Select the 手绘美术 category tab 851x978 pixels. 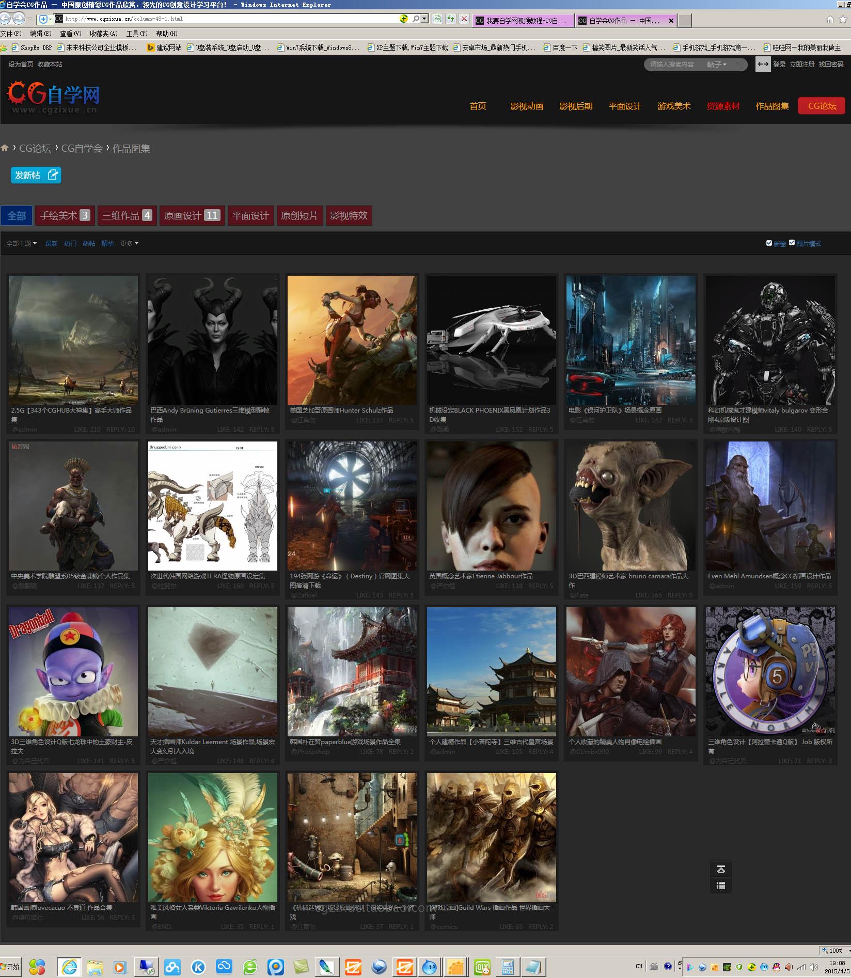click(65, 215)
